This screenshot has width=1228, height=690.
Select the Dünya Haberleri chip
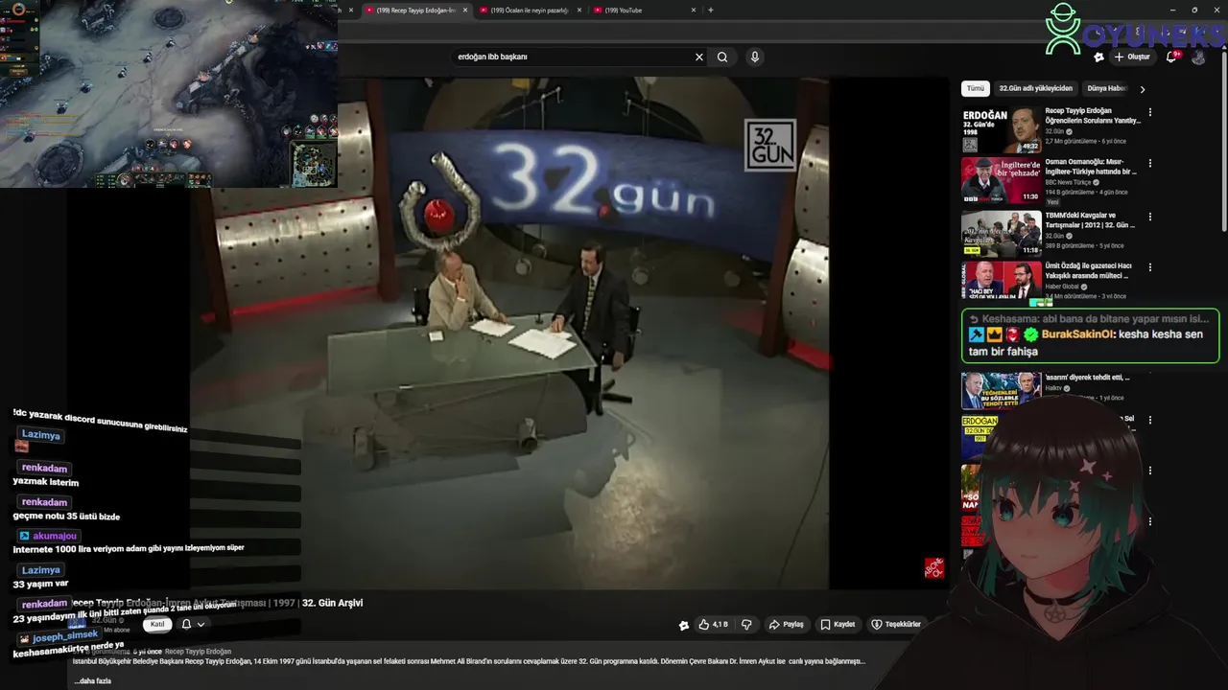tap(1106, 88)
